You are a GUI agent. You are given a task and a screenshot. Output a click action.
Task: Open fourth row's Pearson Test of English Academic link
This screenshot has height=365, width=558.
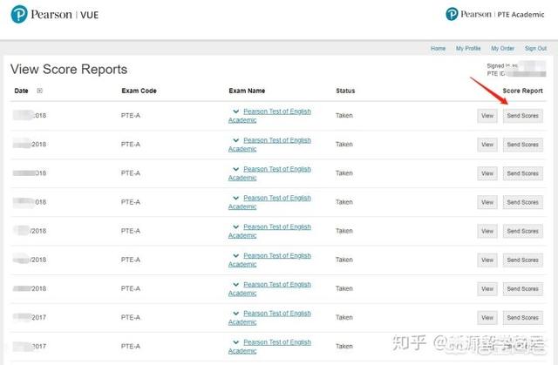point(277,198)
